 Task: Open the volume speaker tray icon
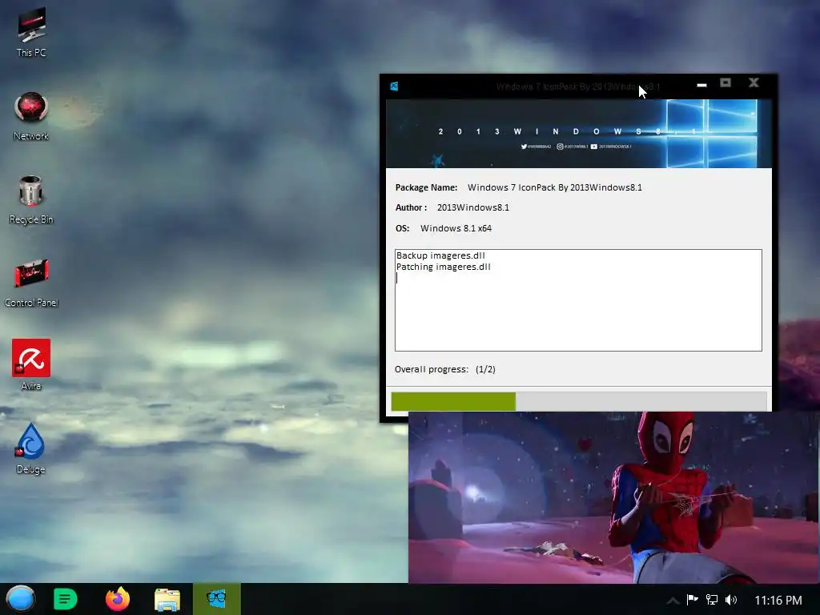(731, 599)
